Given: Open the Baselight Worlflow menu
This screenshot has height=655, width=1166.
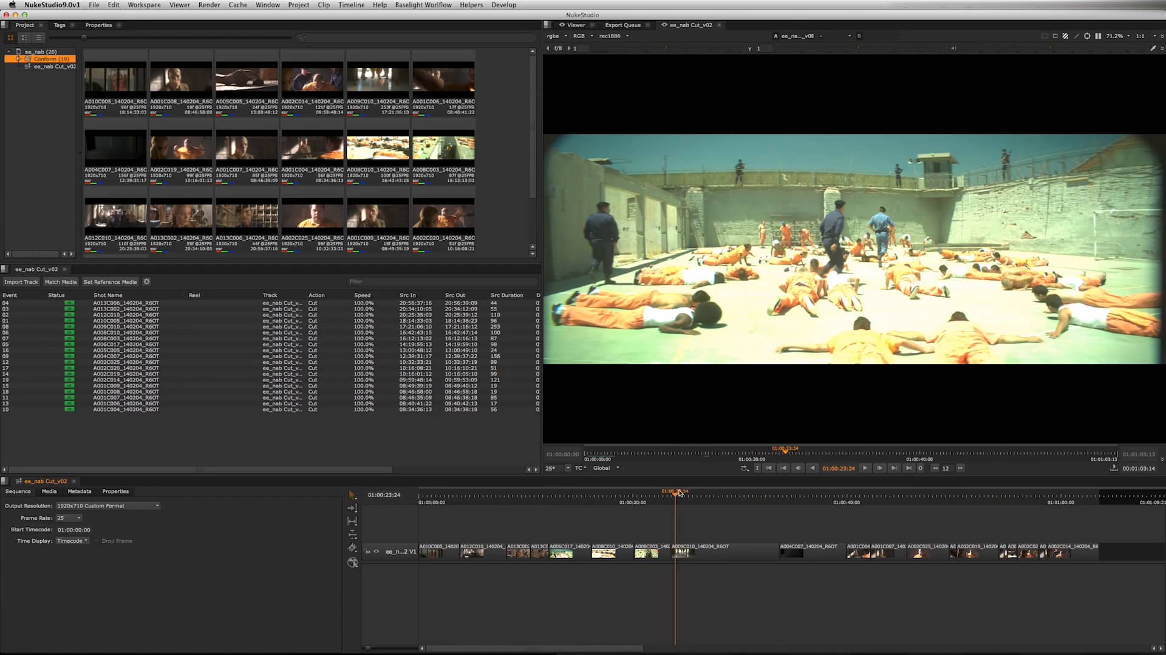Looking at the screenshot, I should click(423, 5).
